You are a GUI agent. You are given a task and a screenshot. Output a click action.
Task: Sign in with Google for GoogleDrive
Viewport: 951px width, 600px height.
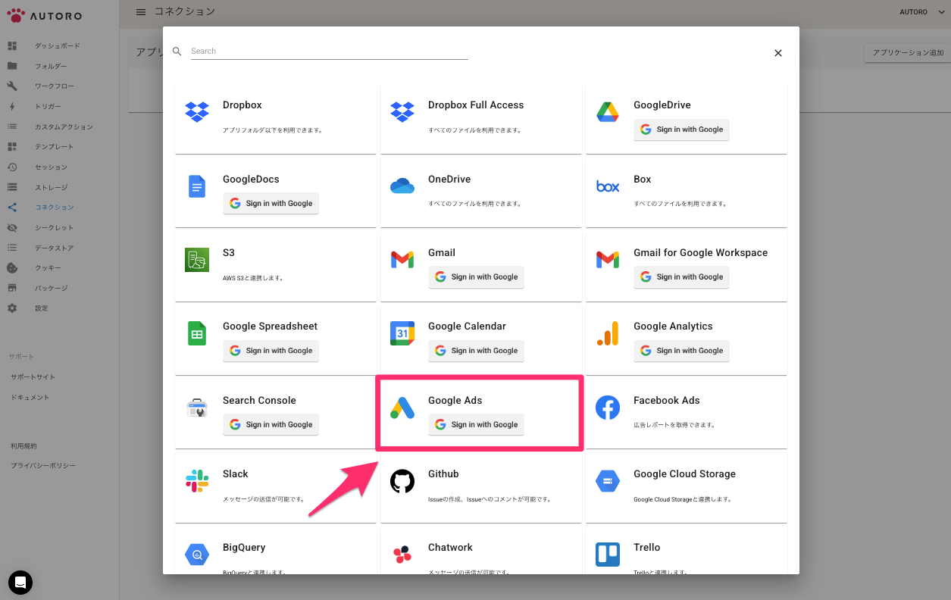682,130
